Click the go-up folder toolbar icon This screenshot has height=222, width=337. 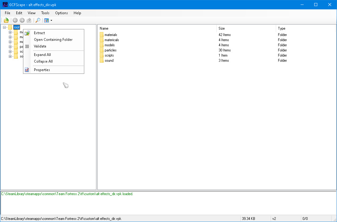(x=29, y=20)
